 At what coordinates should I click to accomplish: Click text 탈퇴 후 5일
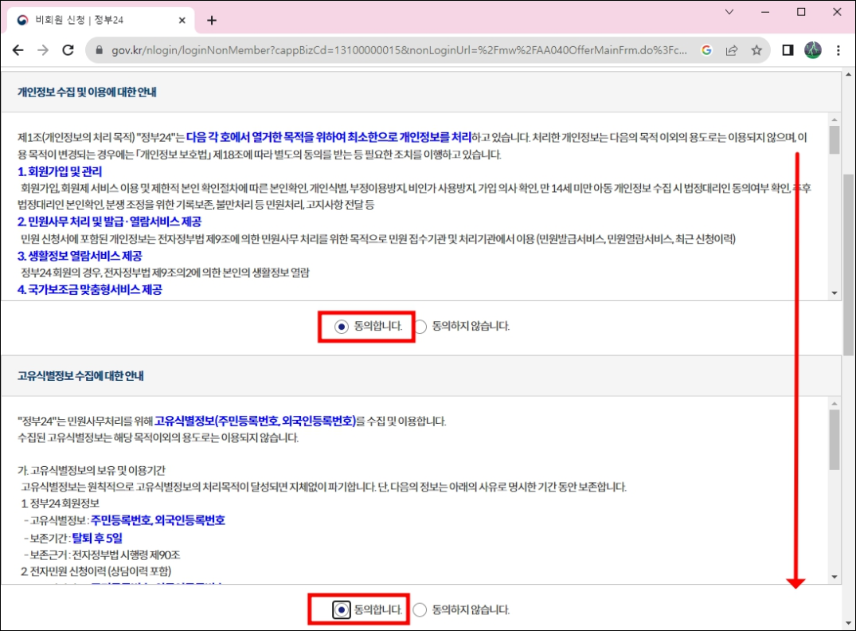point(97,538)
